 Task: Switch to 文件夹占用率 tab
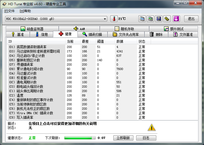126,34
